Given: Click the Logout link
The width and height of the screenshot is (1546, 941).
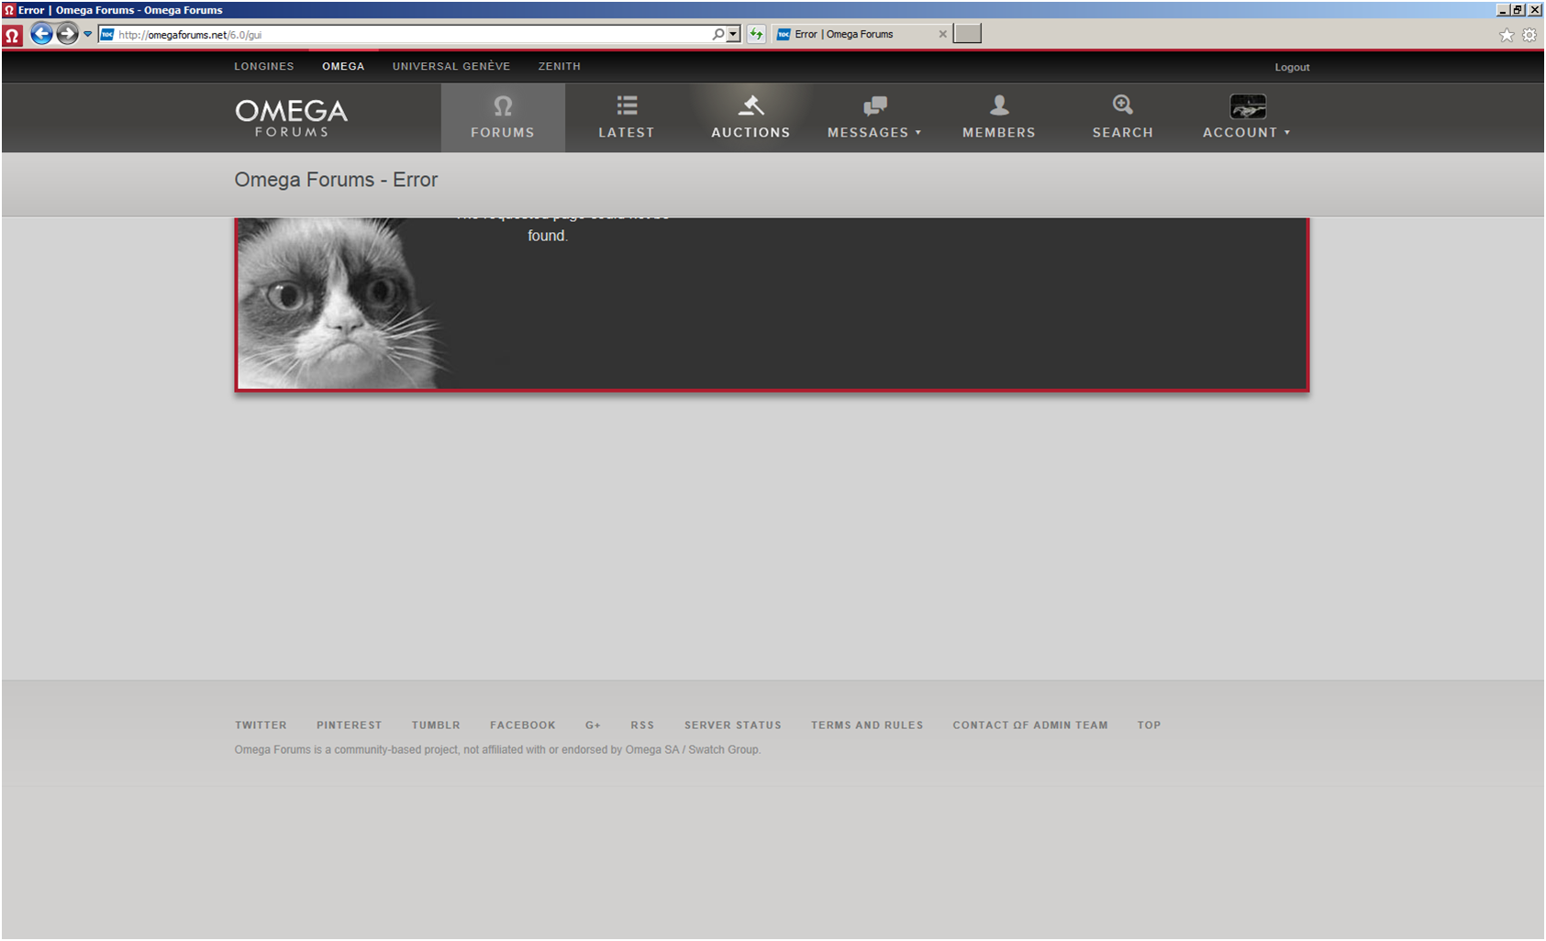Looking at the screenshot, I should pos(1291,67).
